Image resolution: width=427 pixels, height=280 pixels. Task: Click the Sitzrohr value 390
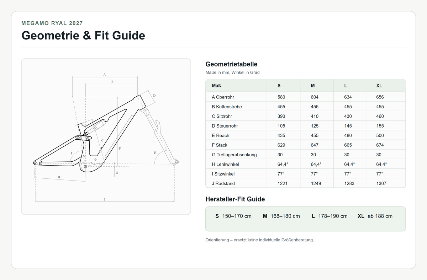(281, 116)
